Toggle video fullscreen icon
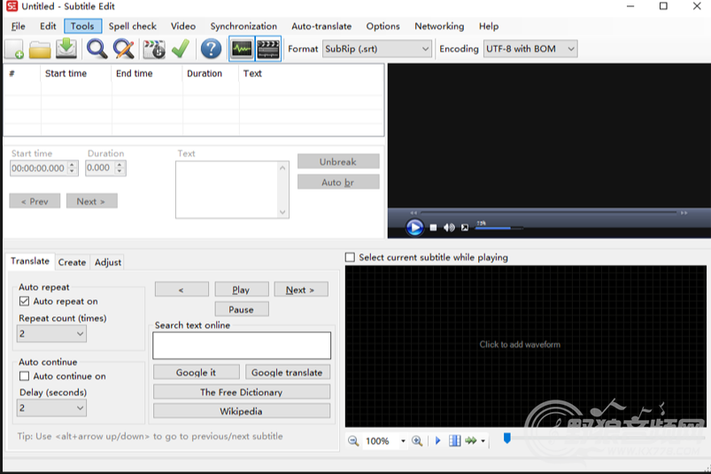 point(465,228)
